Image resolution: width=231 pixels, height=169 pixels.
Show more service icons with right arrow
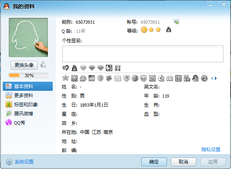pyautogui.click(x=216, y=78)
